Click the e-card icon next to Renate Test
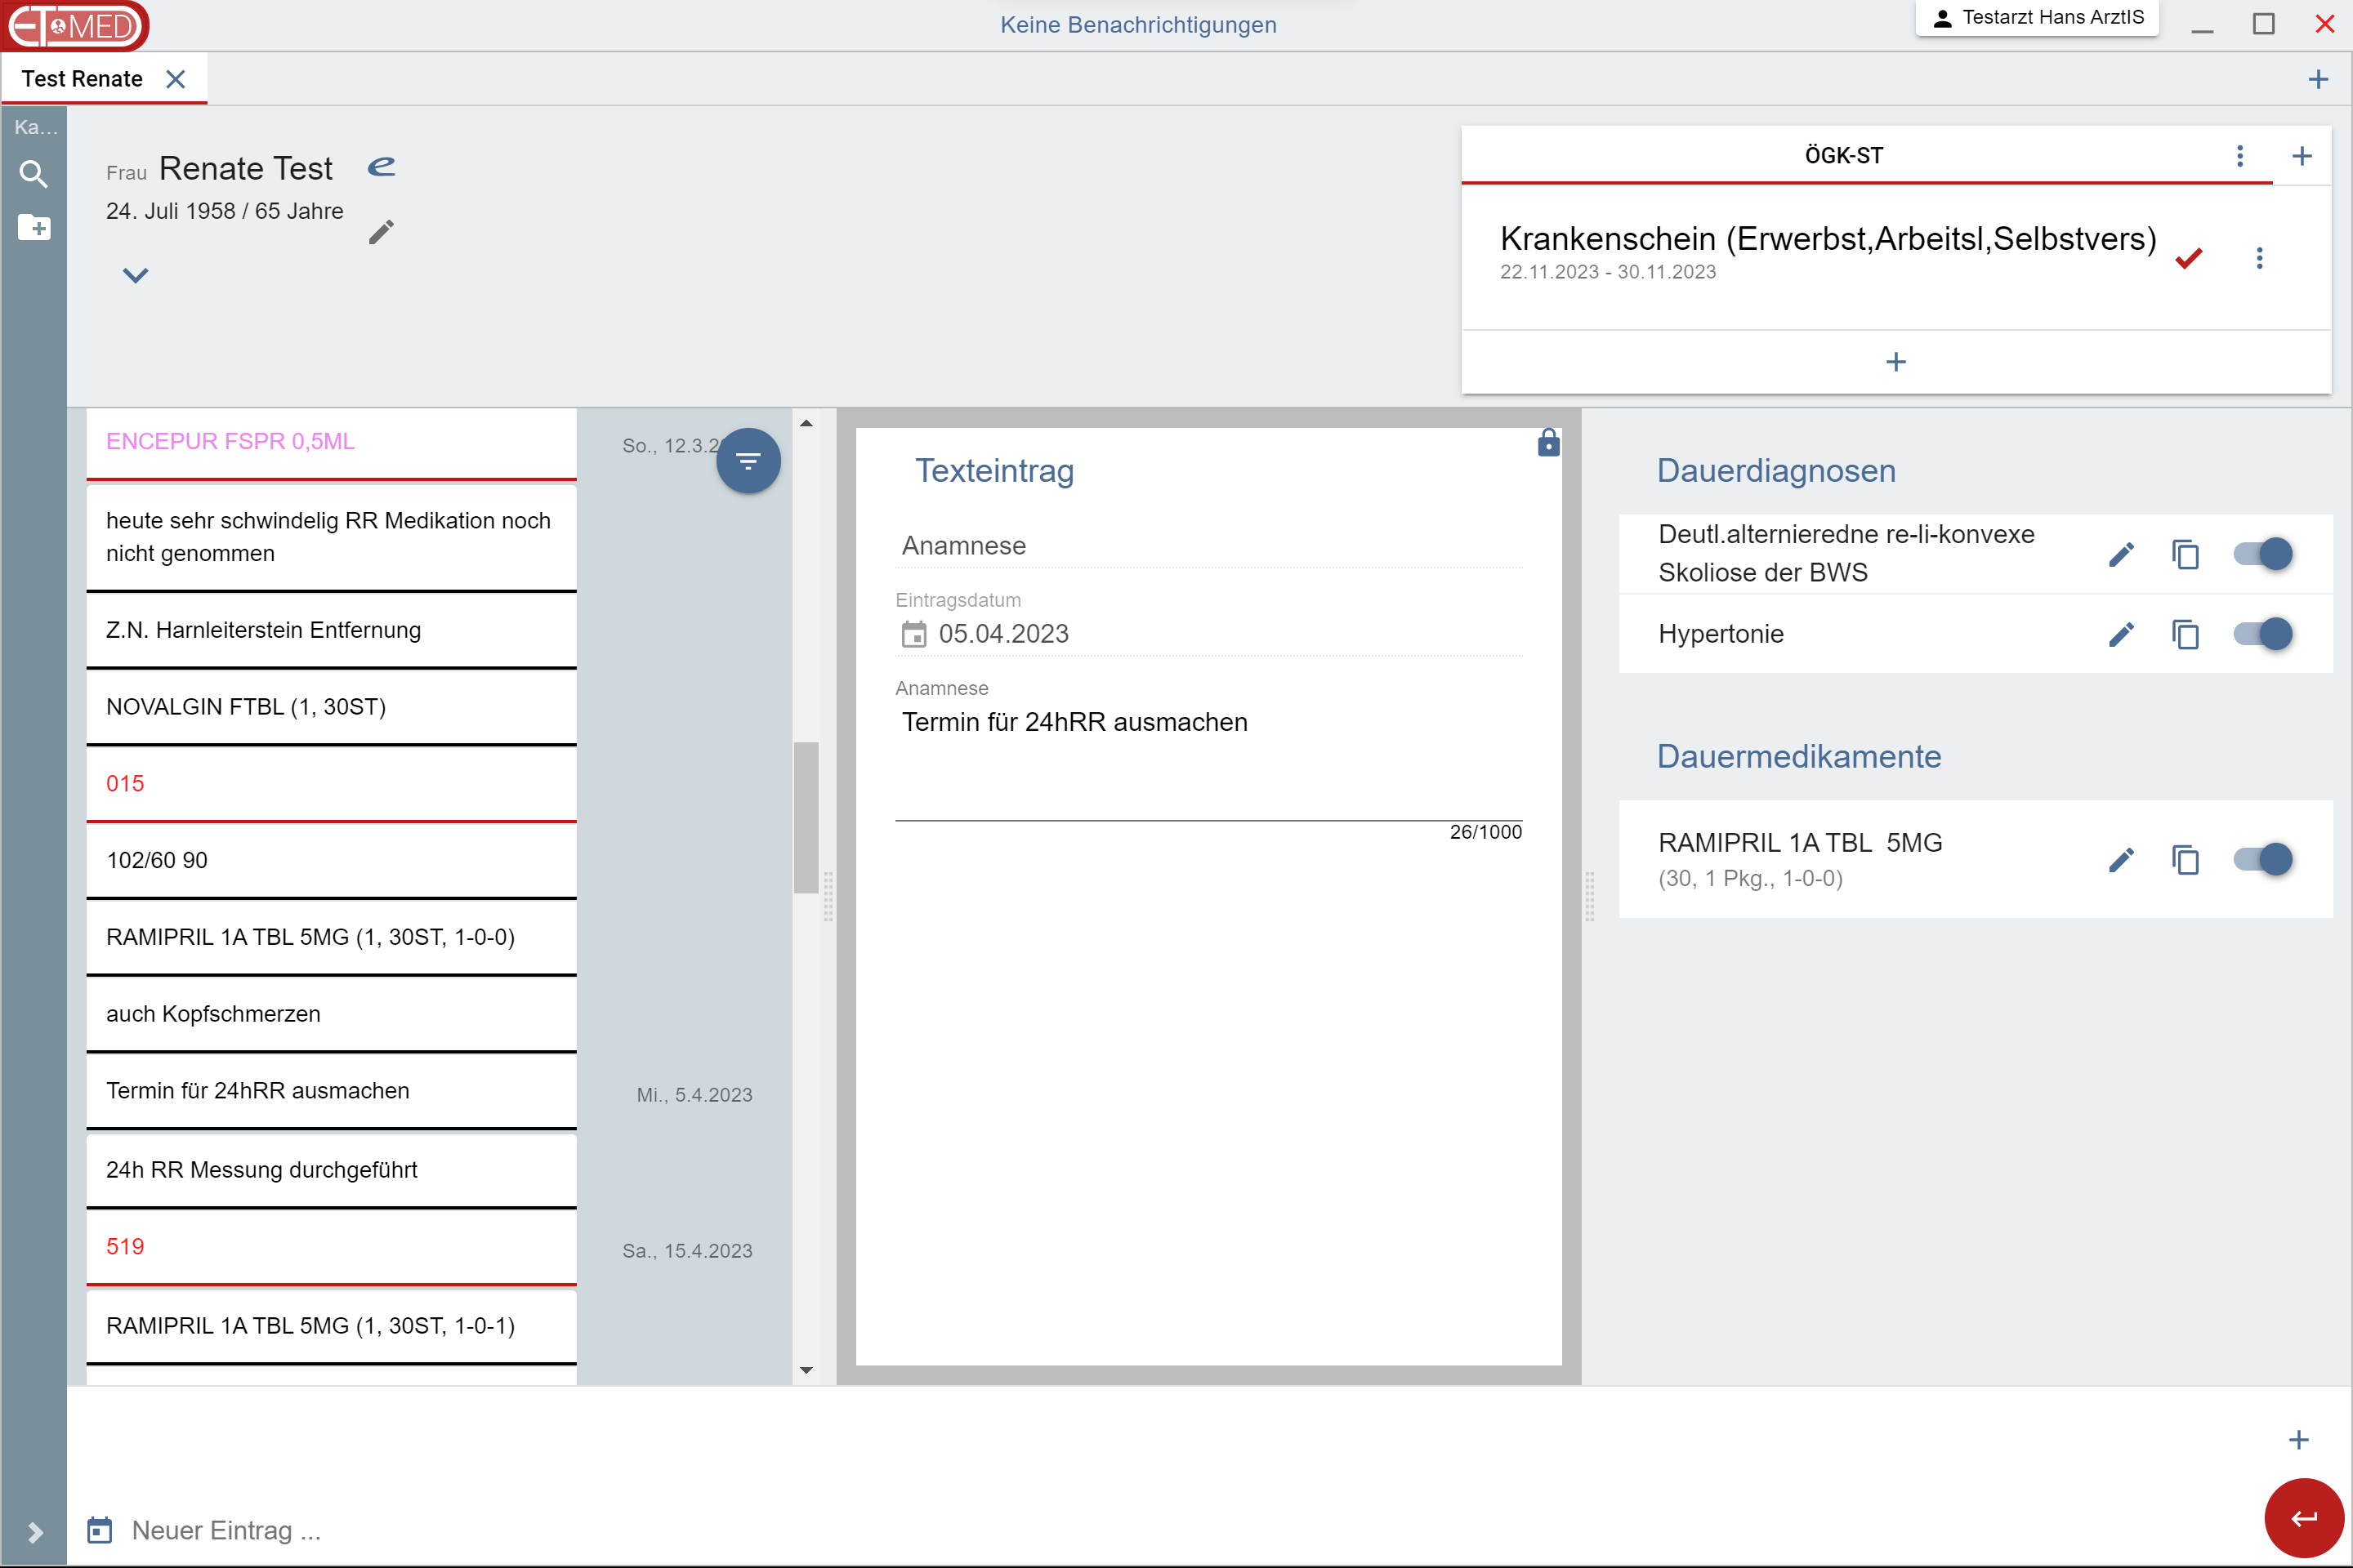Image resolution: width=2353 pixels, height=1568 pixels. click(382, 166)
